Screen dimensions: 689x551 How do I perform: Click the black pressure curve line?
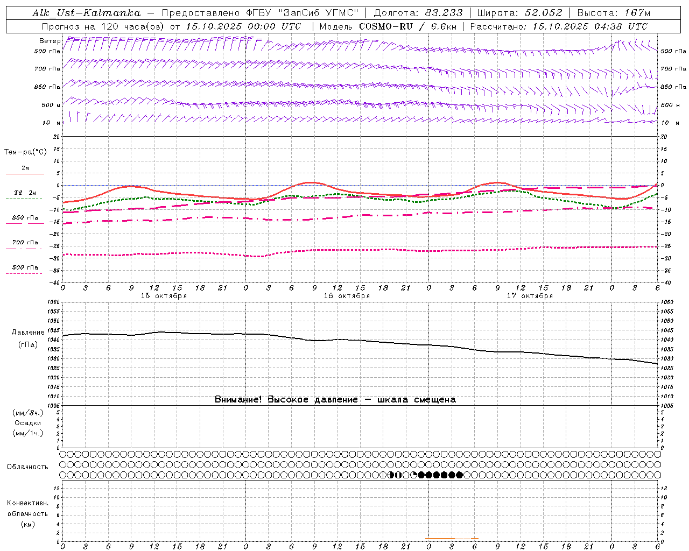tap(360, 340)
